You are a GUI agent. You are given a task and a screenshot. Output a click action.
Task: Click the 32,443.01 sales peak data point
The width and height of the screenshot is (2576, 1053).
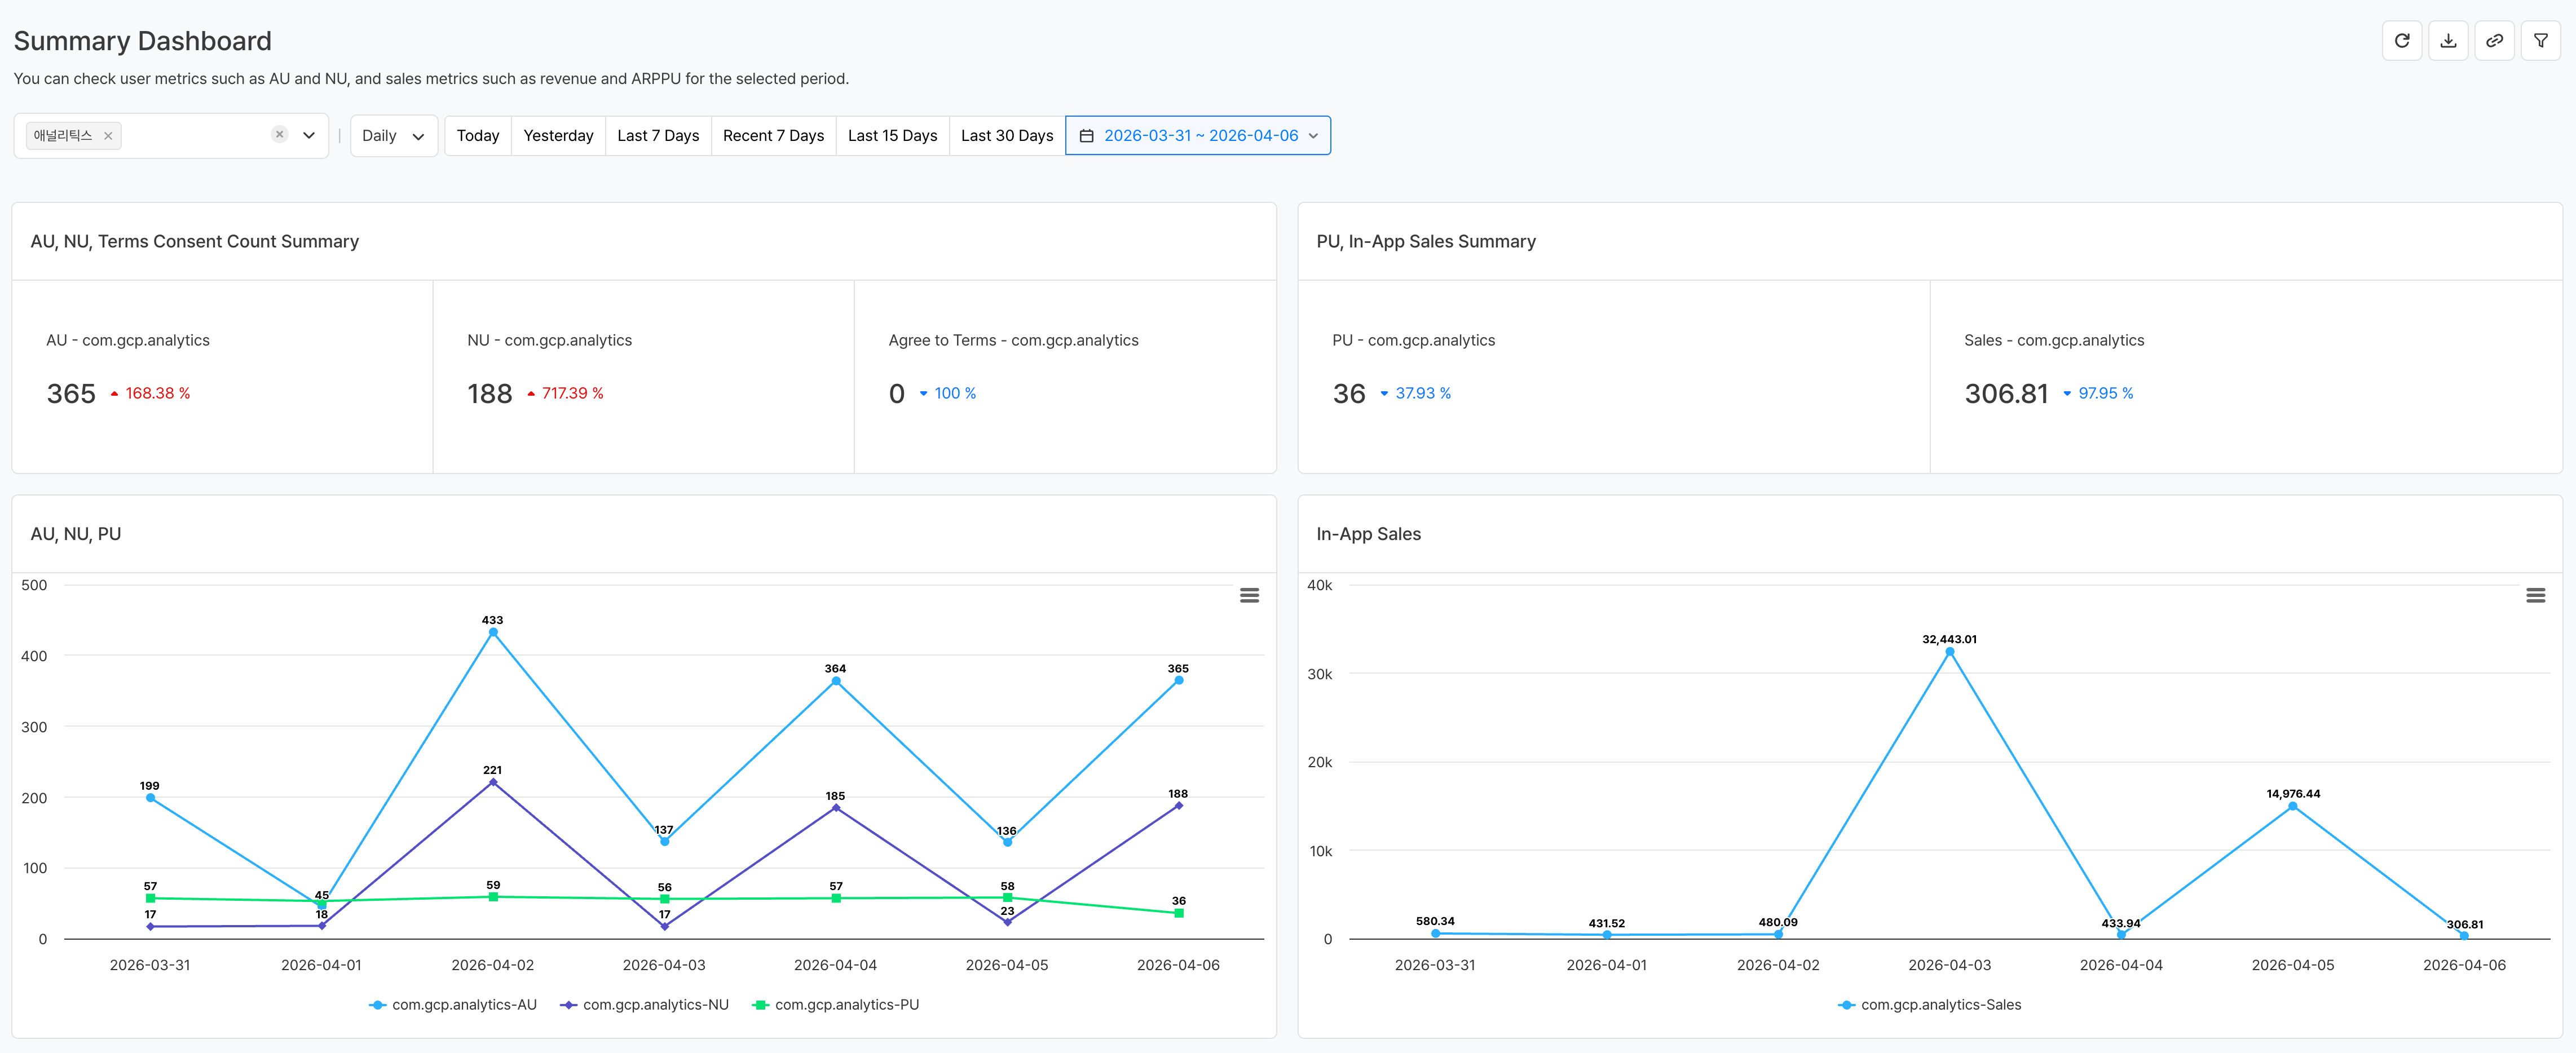(1949, 652)
